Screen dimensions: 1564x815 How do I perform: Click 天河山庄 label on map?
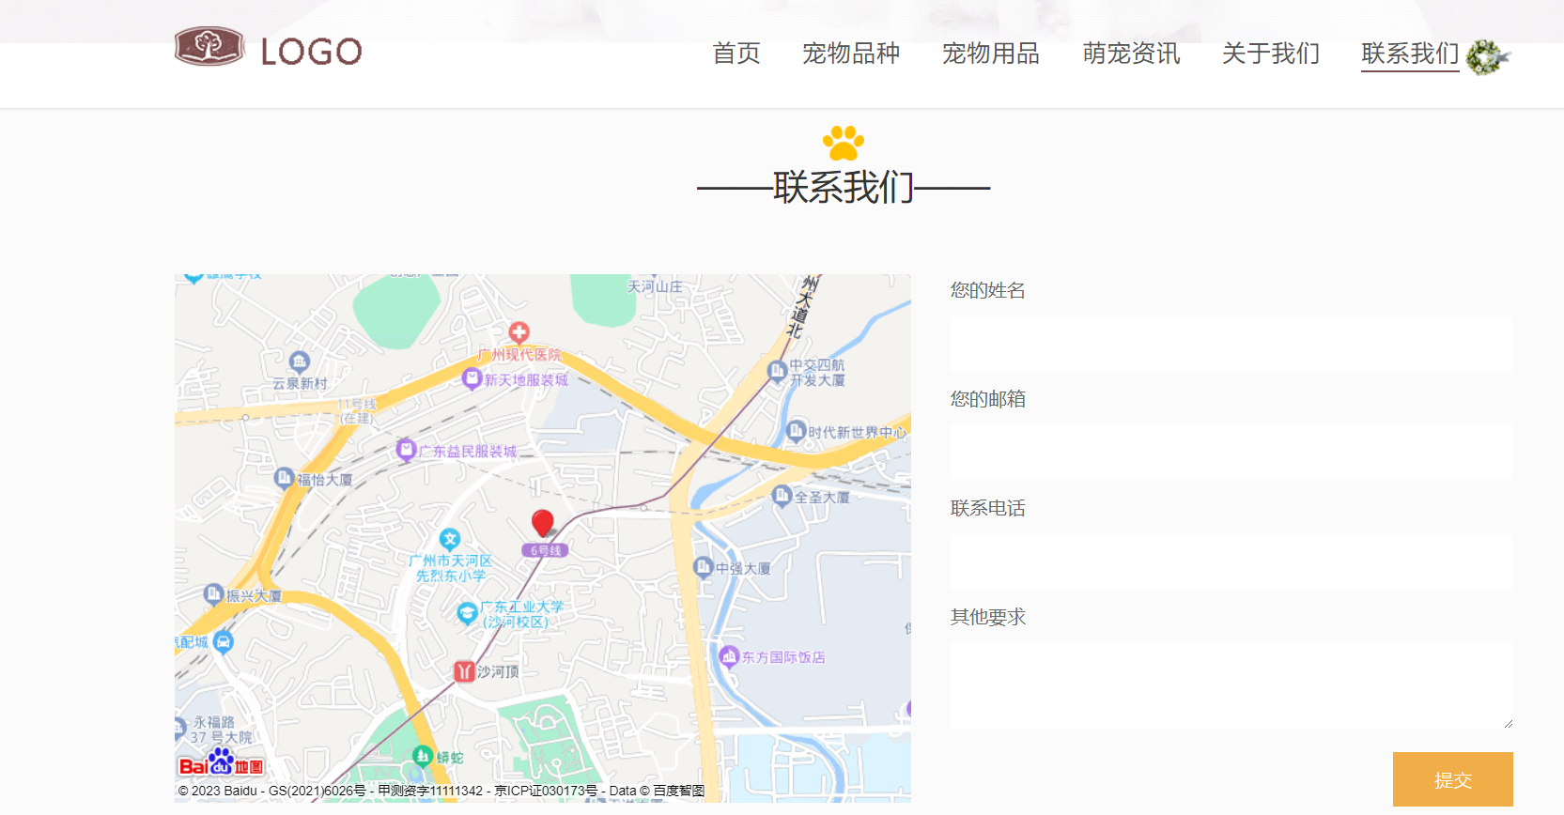(655, 286)
